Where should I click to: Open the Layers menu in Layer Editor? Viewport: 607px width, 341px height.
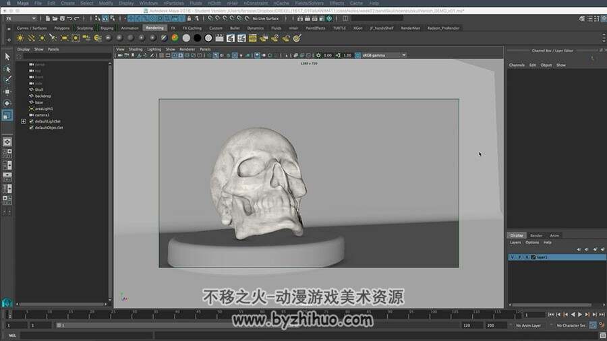click(x=515, y=243)
